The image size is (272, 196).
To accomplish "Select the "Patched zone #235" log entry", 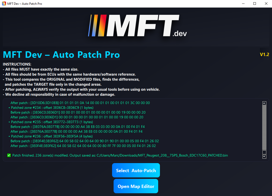I will 51,122.
